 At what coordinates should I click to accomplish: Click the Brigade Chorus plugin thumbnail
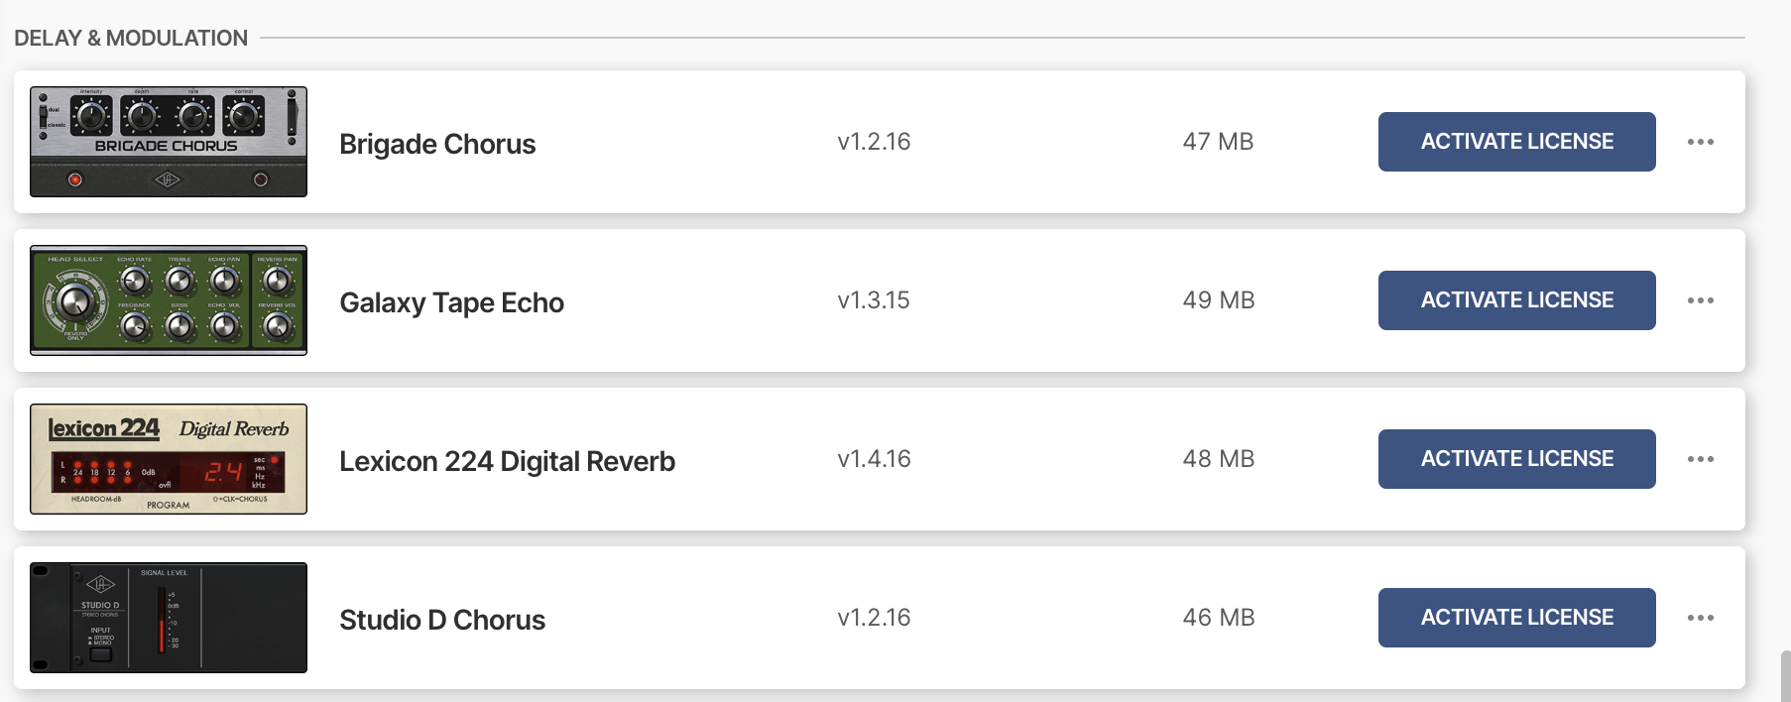tap(169, 142)
